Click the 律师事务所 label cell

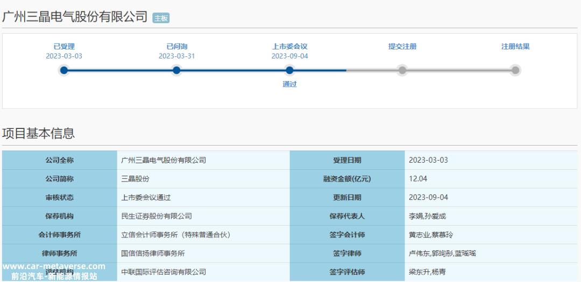point(60,254)
